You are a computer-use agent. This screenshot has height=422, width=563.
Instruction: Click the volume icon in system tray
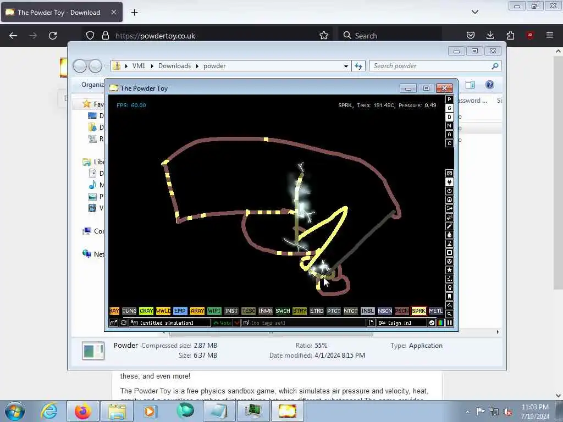pos(507,412)
